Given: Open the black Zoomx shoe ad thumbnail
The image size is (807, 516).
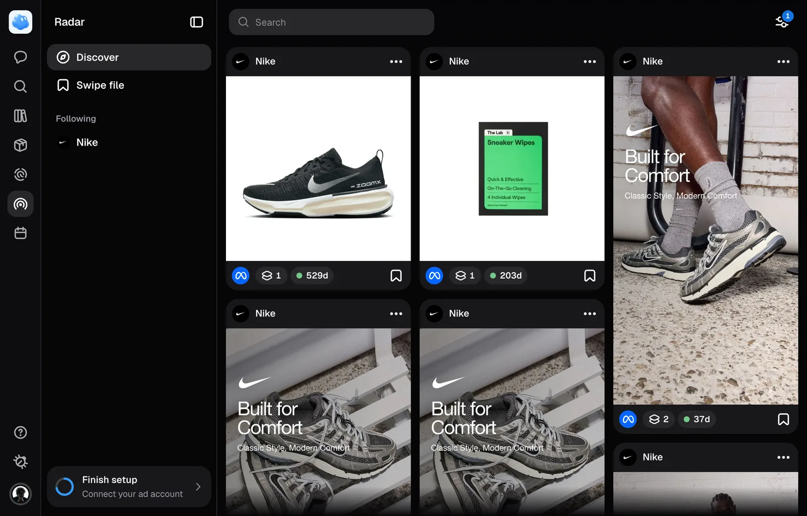Looking at the screenshot, I should [x=318, y=168].
